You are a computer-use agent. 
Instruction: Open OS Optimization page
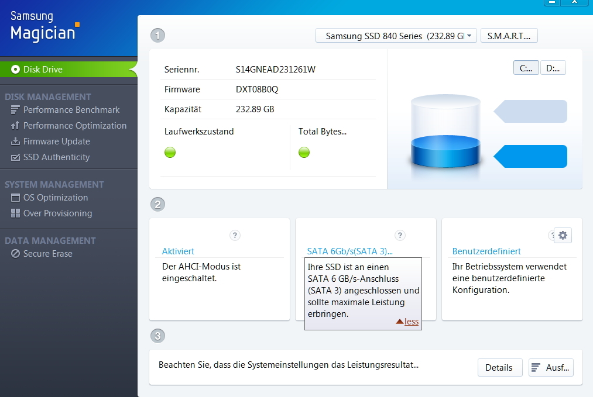point(56,198)
